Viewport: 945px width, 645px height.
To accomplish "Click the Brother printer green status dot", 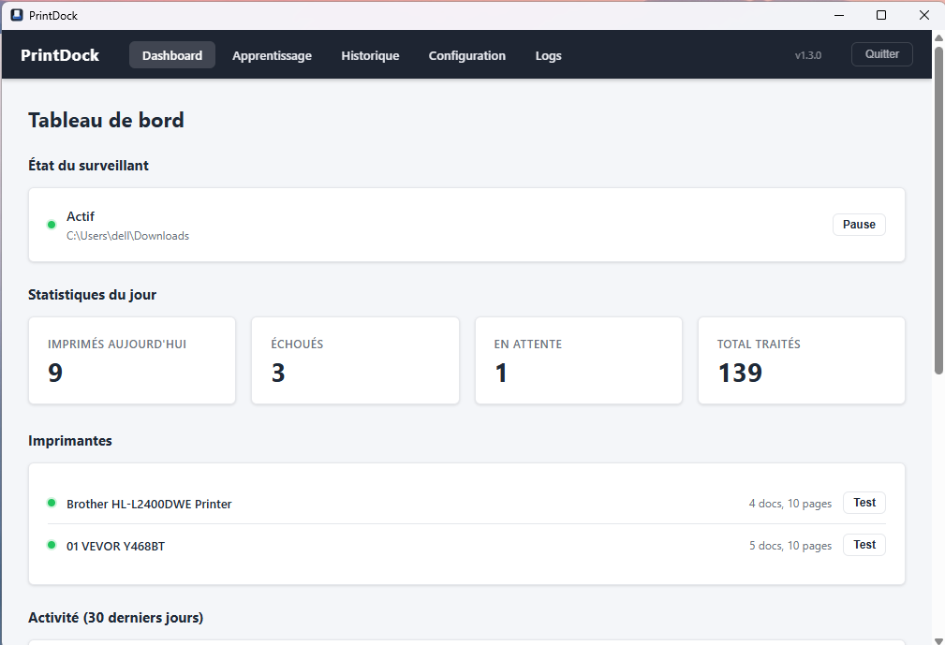I will (x=52, y=503).
